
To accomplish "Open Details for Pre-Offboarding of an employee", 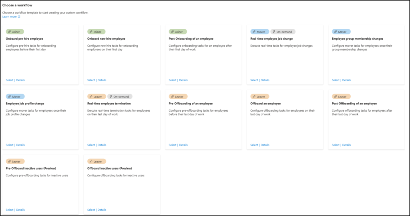I will click(x=183, y=145).
